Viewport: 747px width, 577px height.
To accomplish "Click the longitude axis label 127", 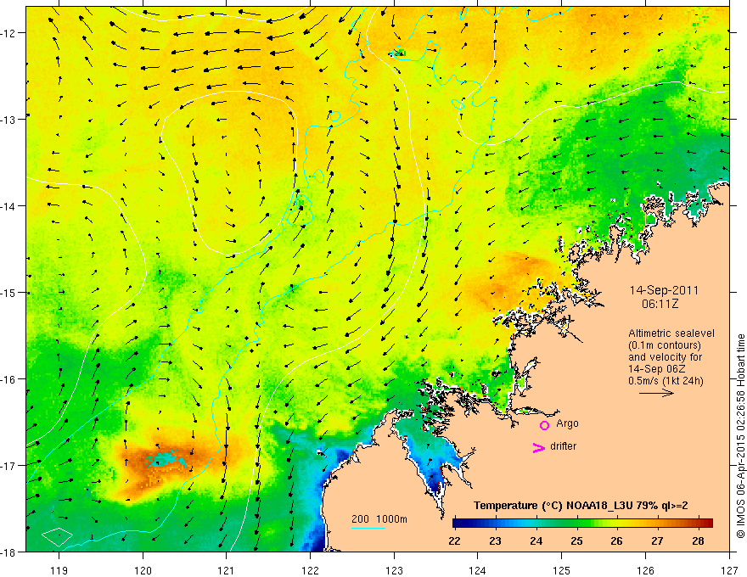I will (729, 570).
